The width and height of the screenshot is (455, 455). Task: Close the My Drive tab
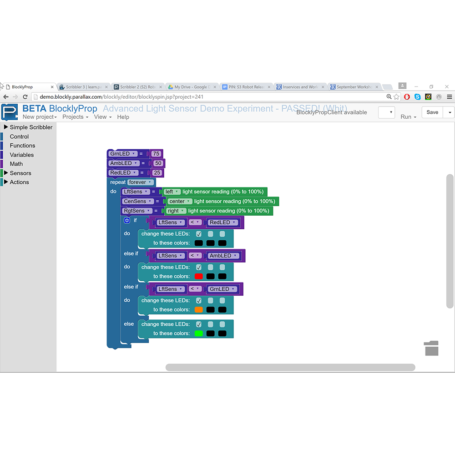point(215,87)
